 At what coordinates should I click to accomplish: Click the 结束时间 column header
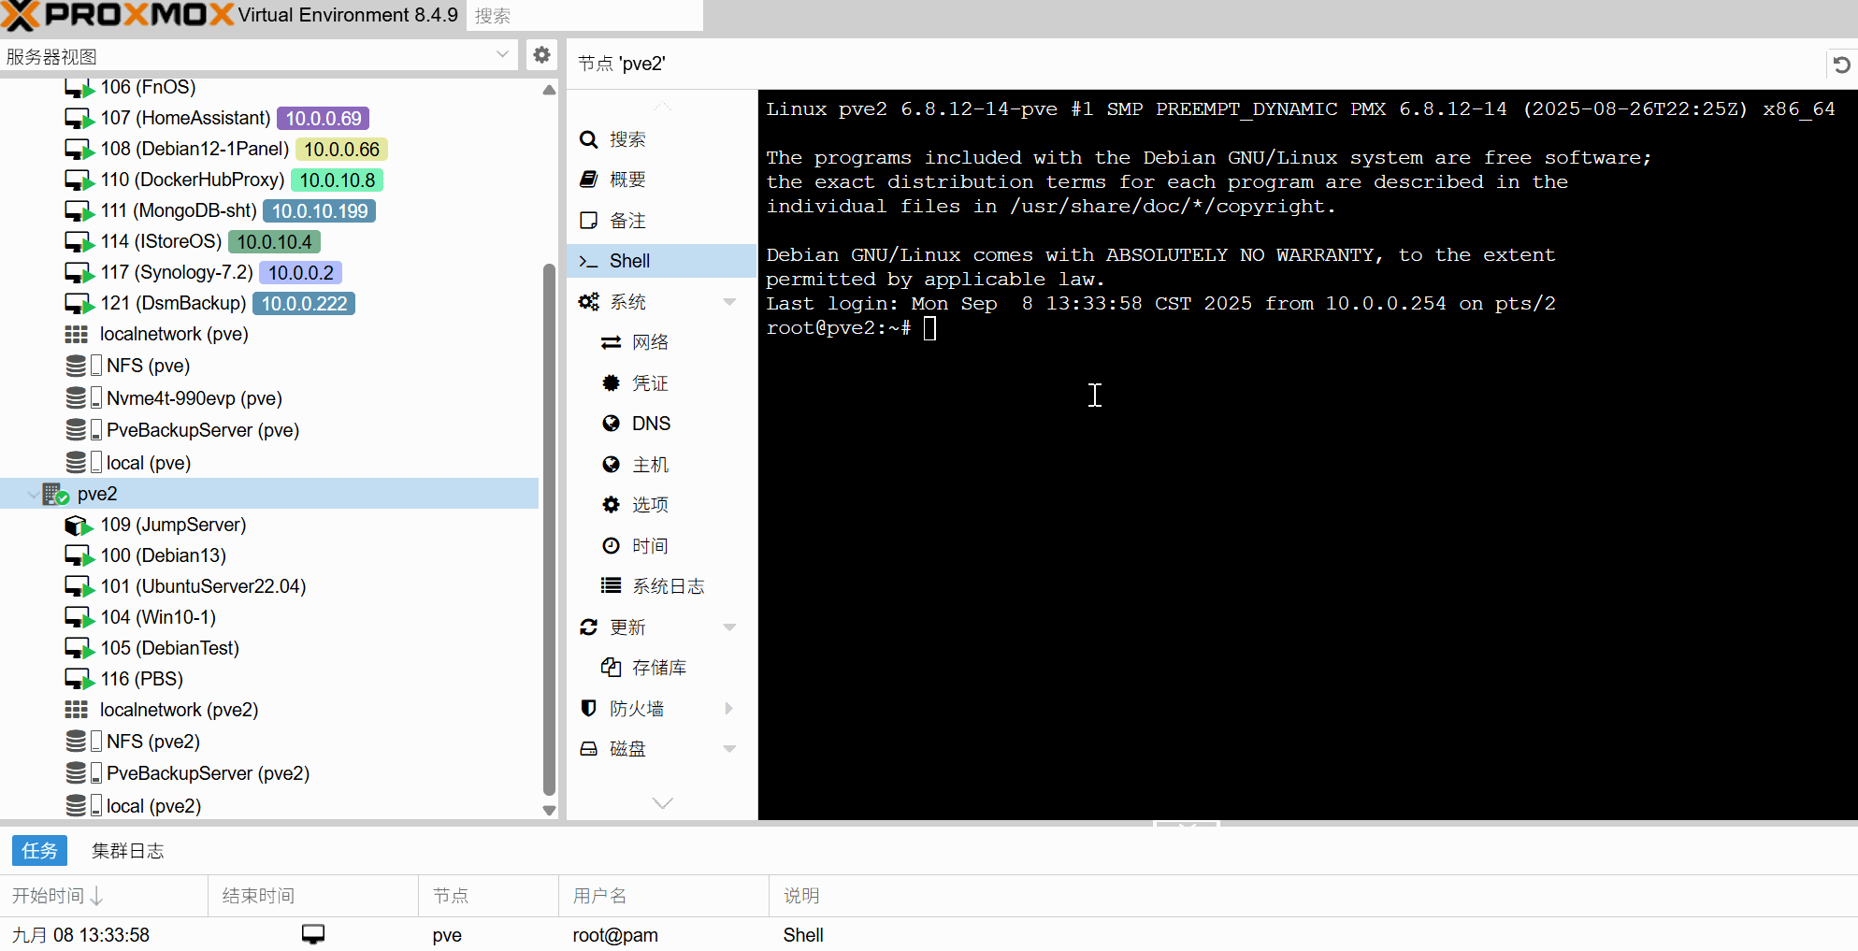point(313,896)
